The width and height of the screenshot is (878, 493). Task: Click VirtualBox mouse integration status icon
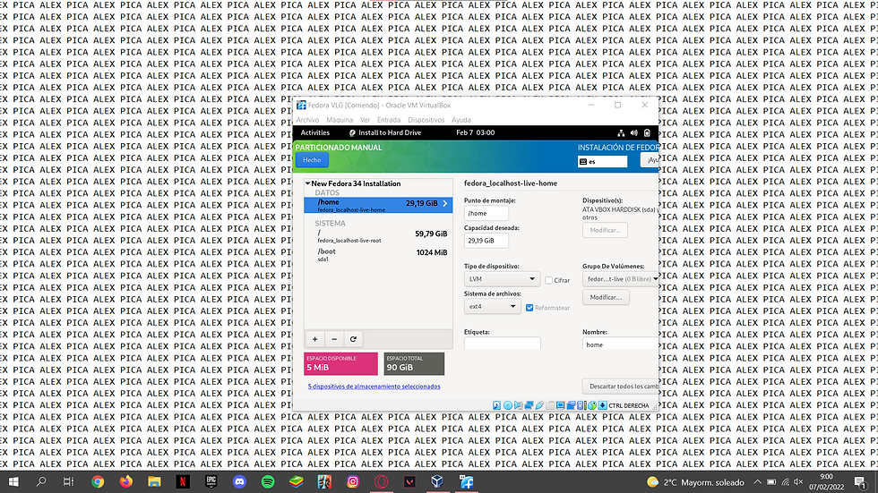click(x=592, y=405)
